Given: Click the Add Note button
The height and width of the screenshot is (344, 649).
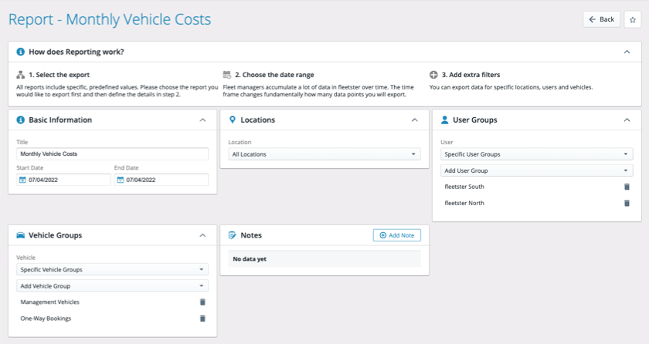Looking at the screenshot, I should pos(396,235).
